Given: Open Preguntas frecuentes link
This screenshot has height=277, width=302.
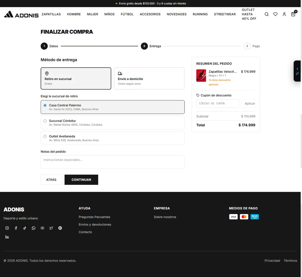Looking at the screenshot, I should point(94,217).
